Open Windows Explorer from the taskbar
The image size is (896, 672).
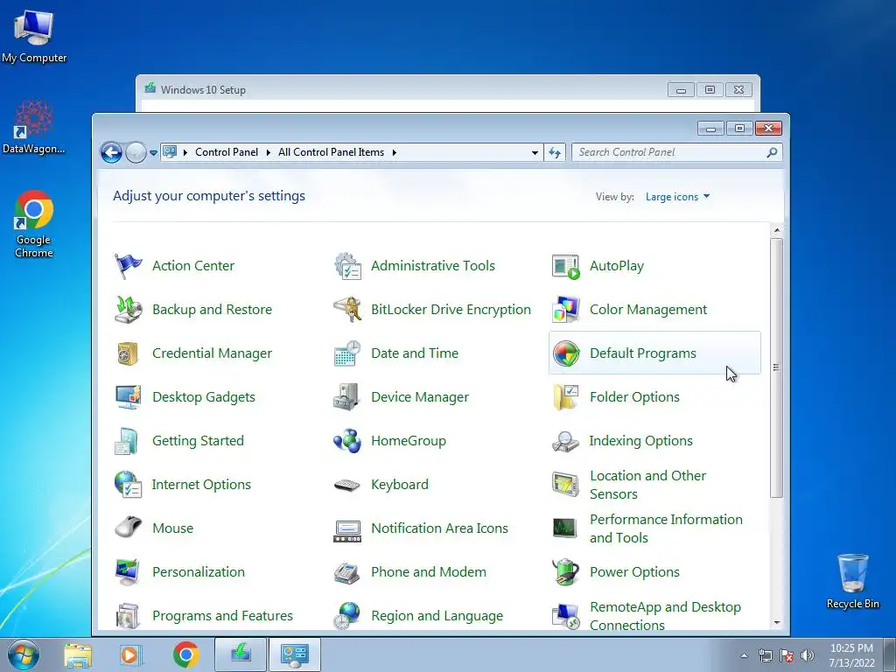click(x=78, y=654)
